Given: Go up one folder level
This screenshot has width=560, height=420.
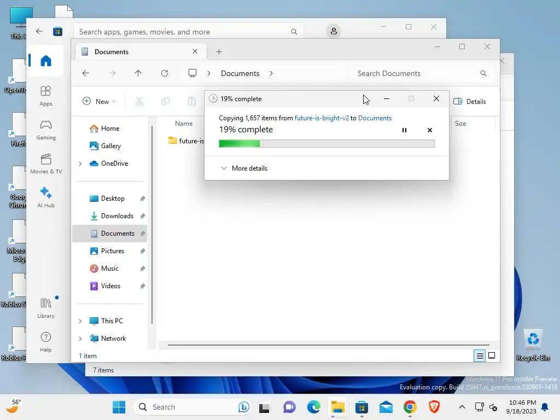Looking at the screenshot, I should (138, 73).
